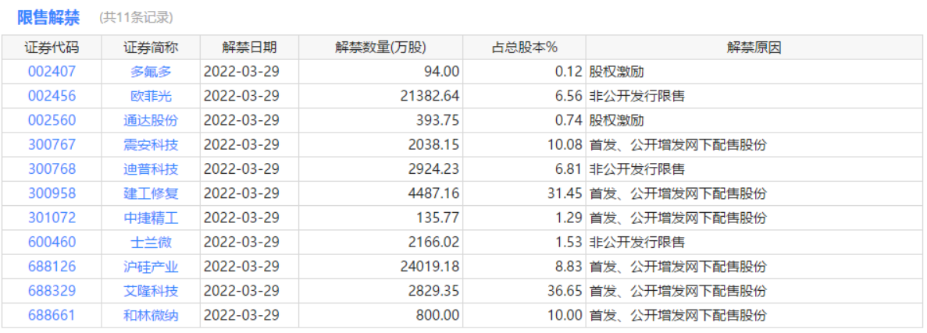Click the 多氟多 stock name link
The image size is (927, 333).
click(x=151, y=73)
